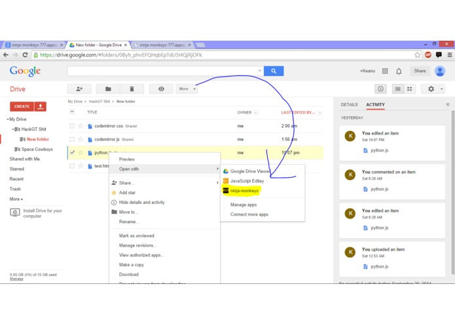Expand the More sidebar menu
This screenshot has width=455, height=324.
[x=16, y=199]
